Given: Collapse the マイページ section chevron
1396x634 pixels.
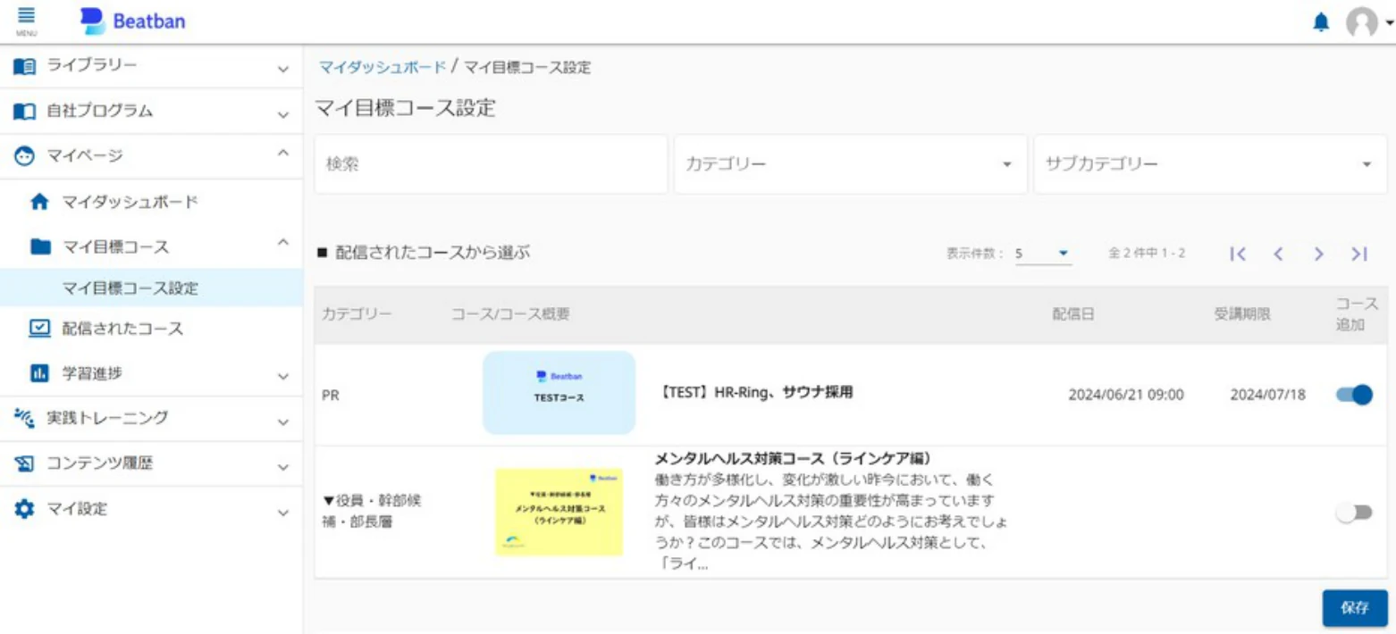Looking at the screenshot, I should tap(283, 154).
